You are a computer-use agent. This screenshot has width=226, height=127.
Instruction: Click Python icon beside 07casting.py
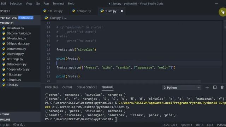(4, 54)
